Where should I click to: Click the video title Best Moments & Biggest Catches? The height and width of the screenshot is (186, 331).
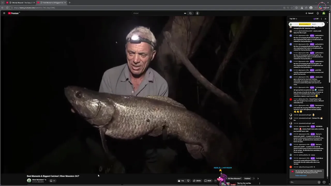coord(53,176)
